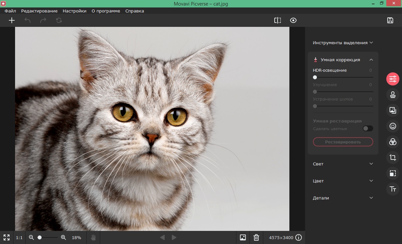Click the Улучшение slider handle
The image size is (402, 244).
(315, 92)
